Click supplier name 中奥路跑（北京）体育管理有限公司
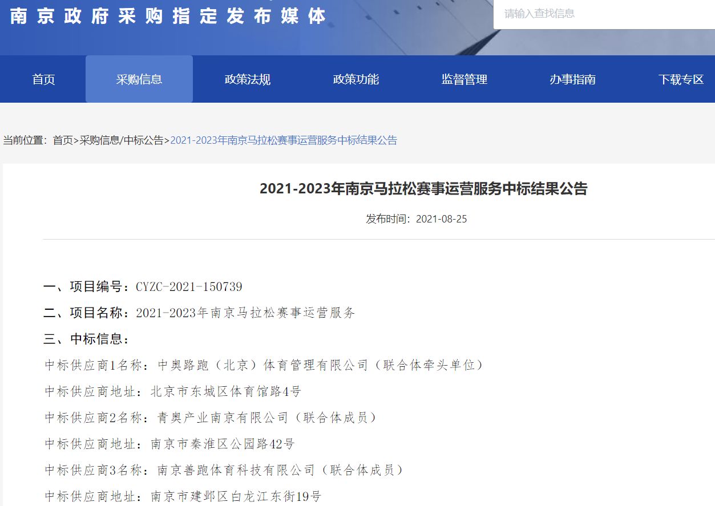The image size is (715, 506). click(x=263, y=365)
